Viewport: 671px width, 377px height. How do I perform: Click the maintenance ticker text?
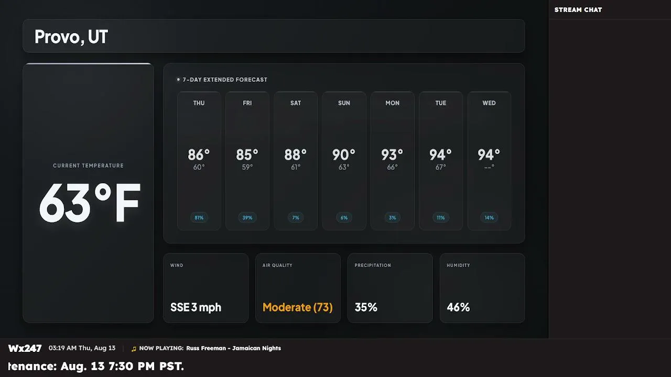coord(96,366)
